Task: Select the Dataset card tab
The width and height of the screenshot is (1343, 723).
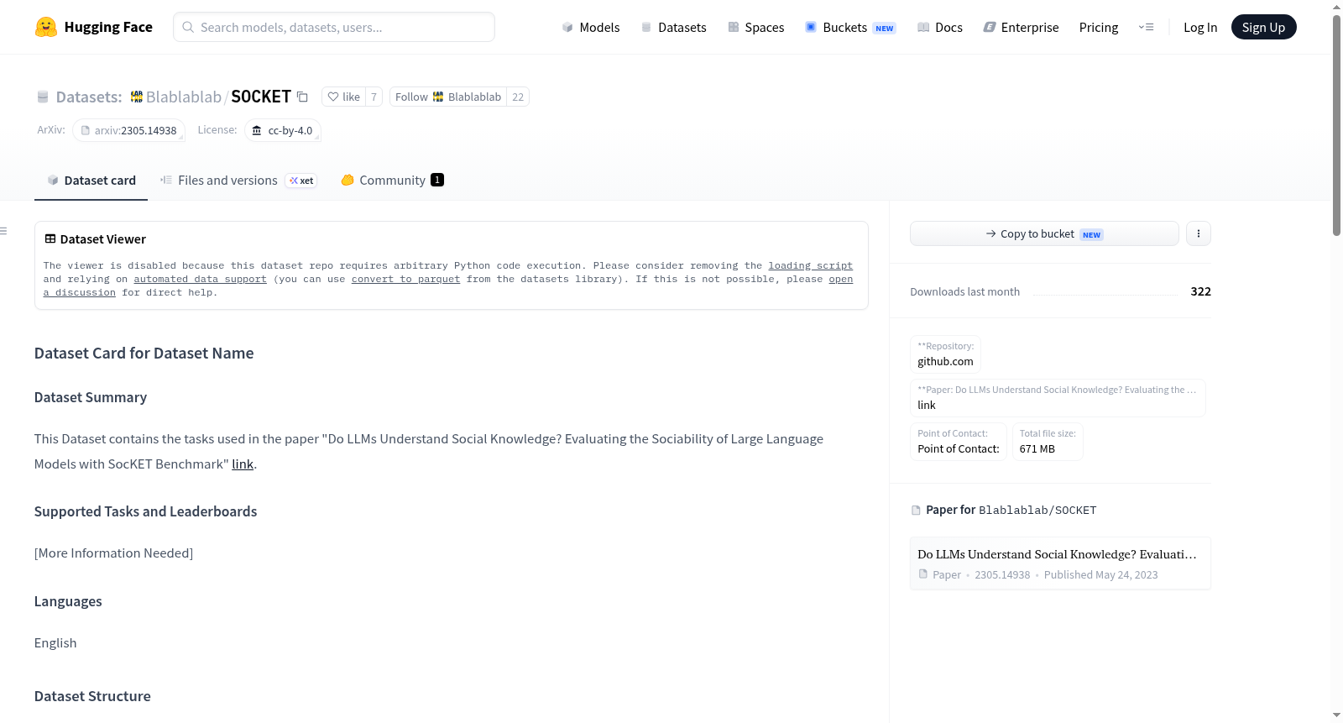Action: 91,181
